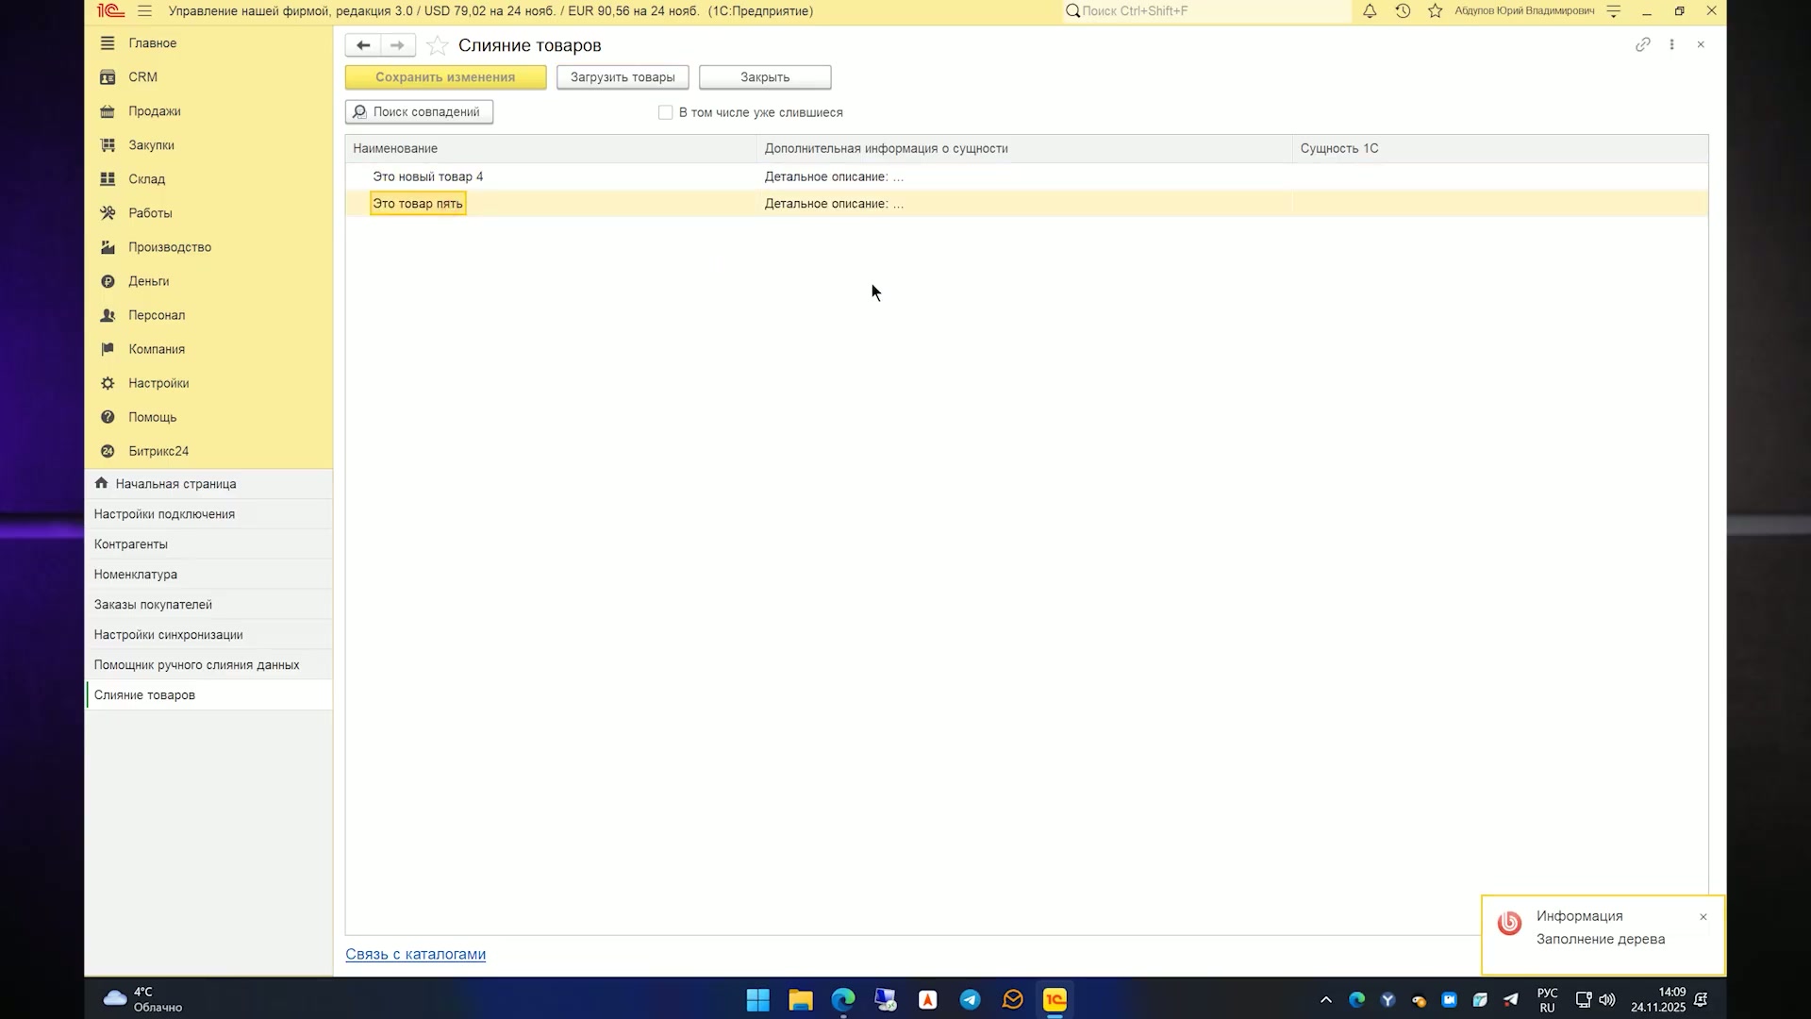Viewport: 1811px width, 1019px height.
Task: Open the three-dot more actions menu
Action: 1671,44
